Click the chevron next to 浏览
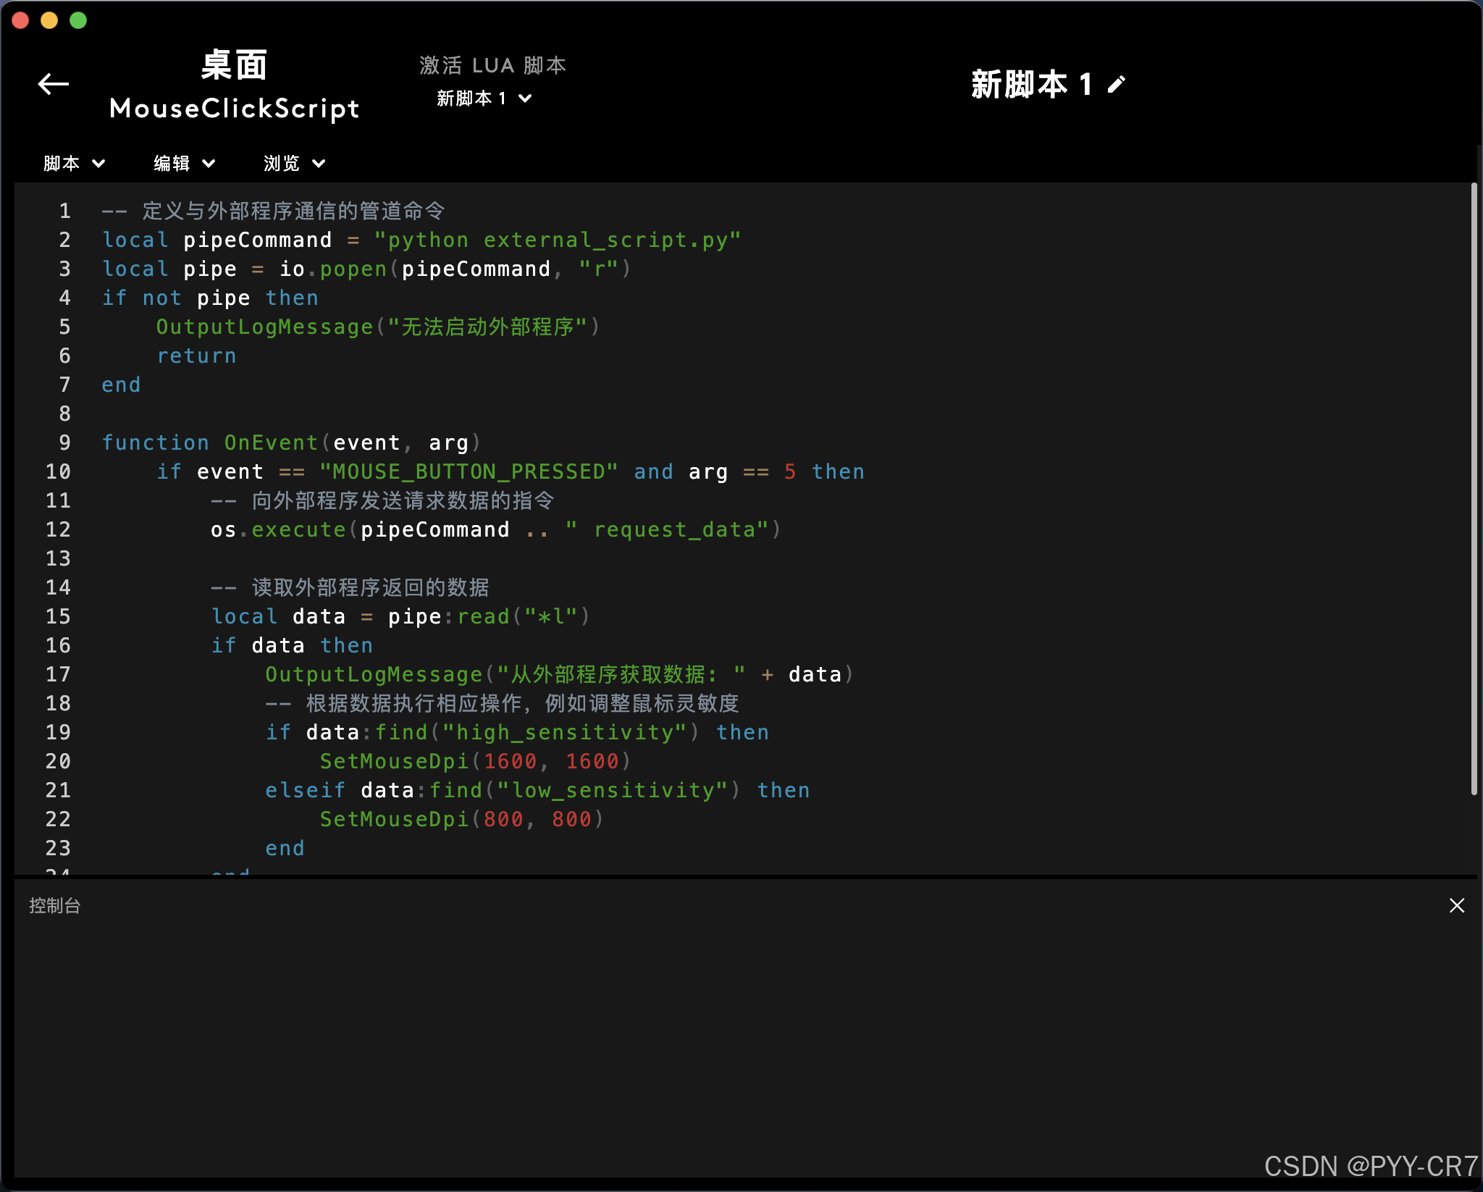Image resolution: width=1483 pixels, height=1192 pixels. tap(319, 164)
